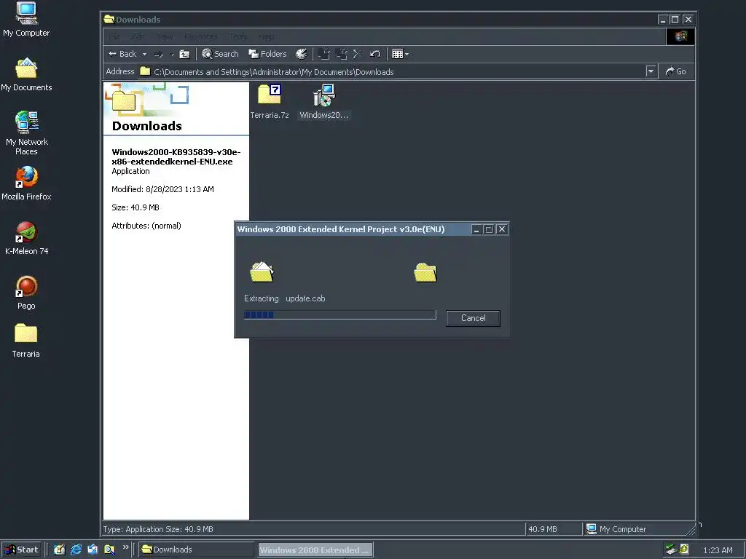Click the open source folder icon in dialog
The width and height of the screenshot is (746, 559).
point(262,272)
